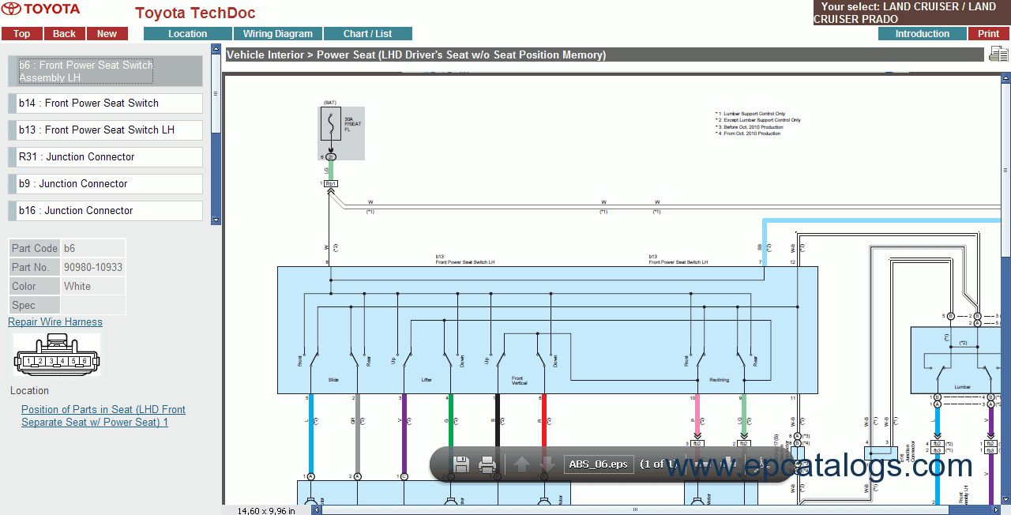Open the Location tab
Screen dimensions: 1011x515
coord(188,34)
